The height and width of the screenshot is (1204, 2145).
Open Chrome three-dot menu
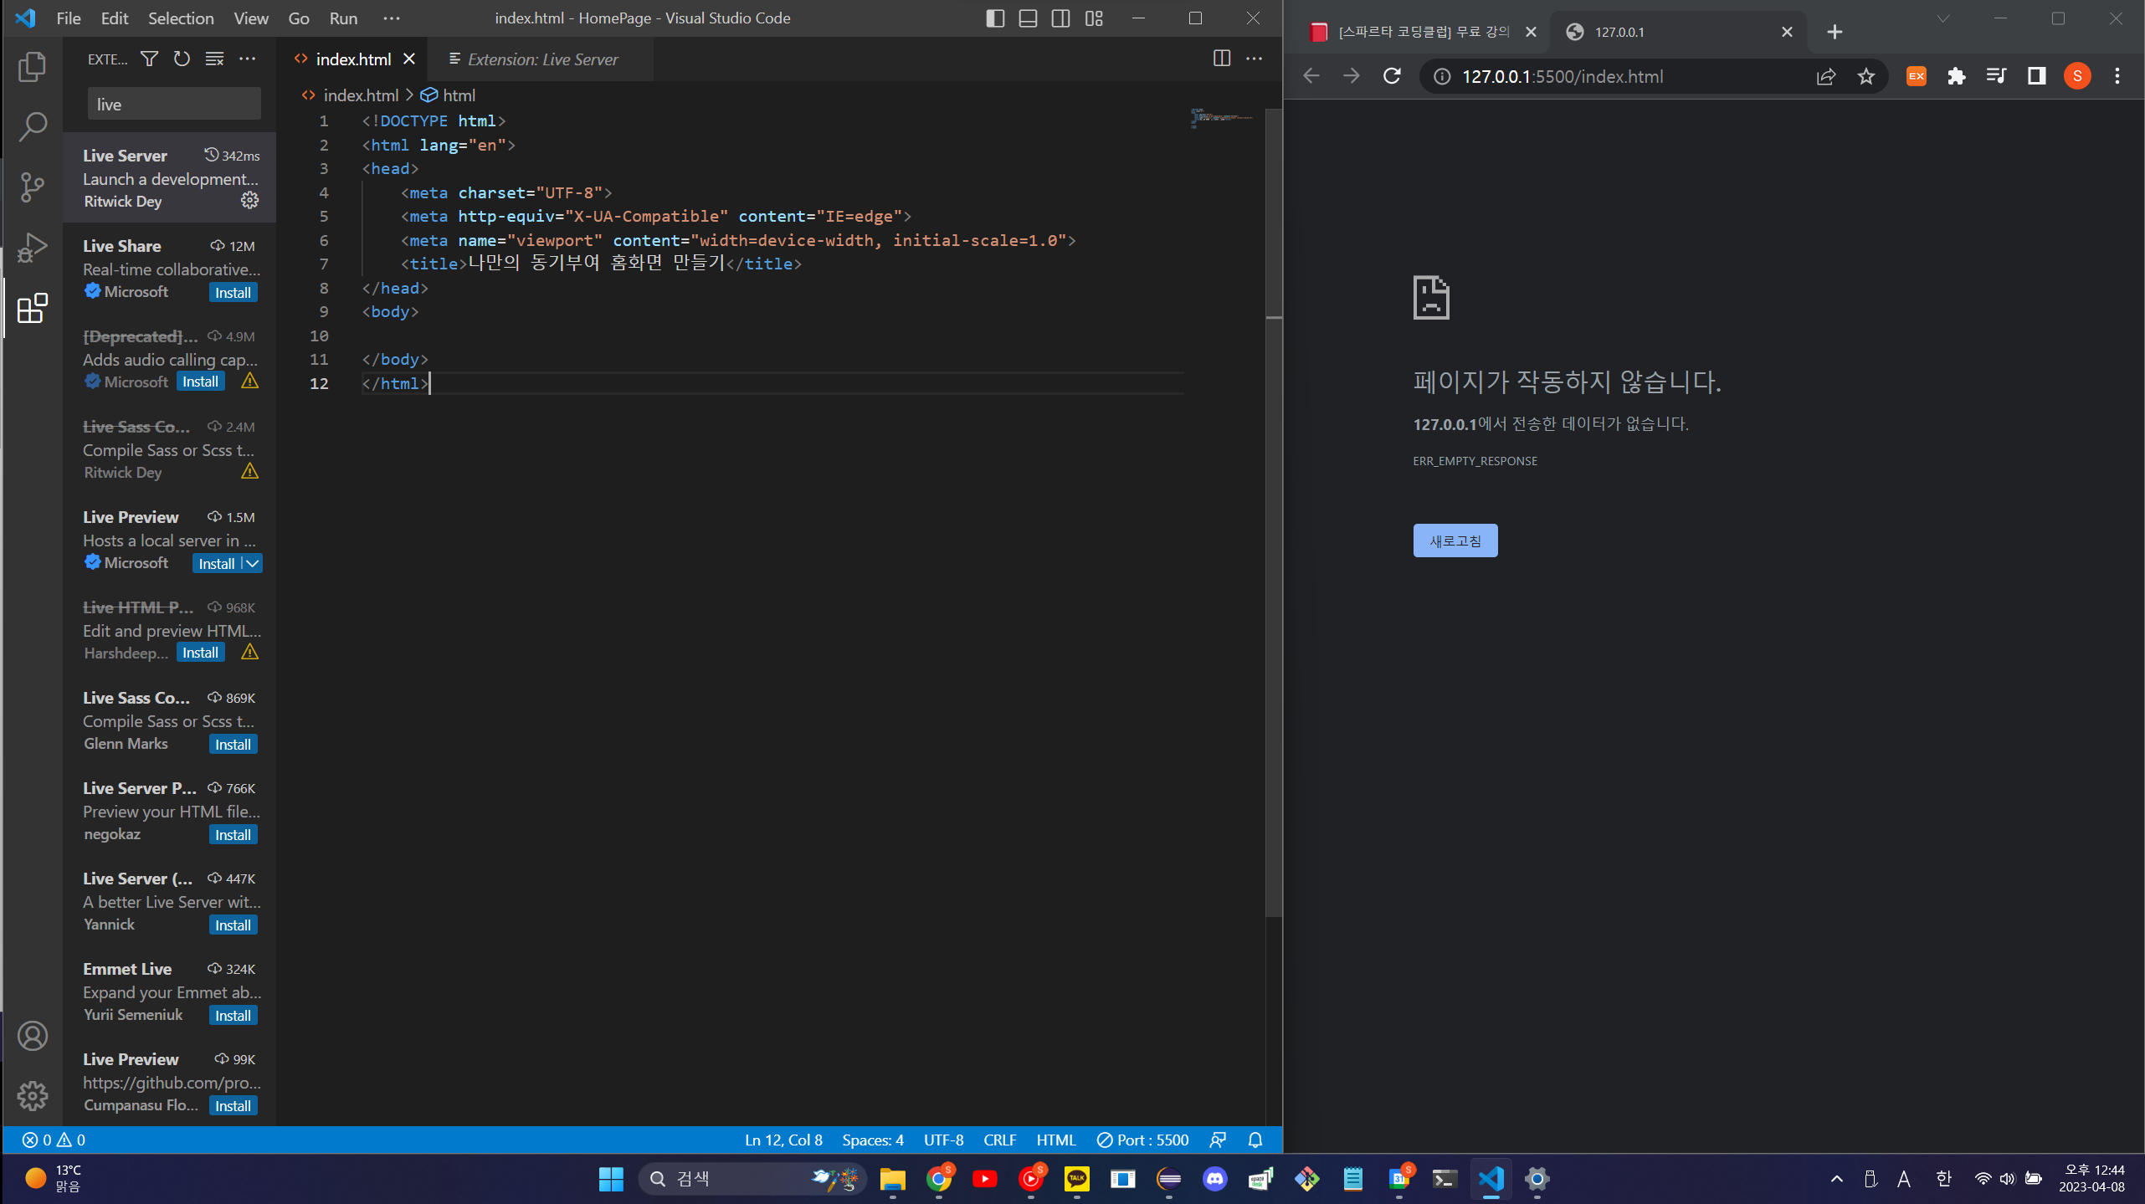[2117, 76]
